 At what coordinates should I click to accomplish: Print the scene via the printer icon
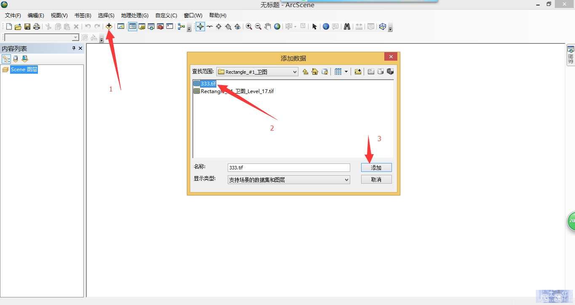[x=37, y=27]
